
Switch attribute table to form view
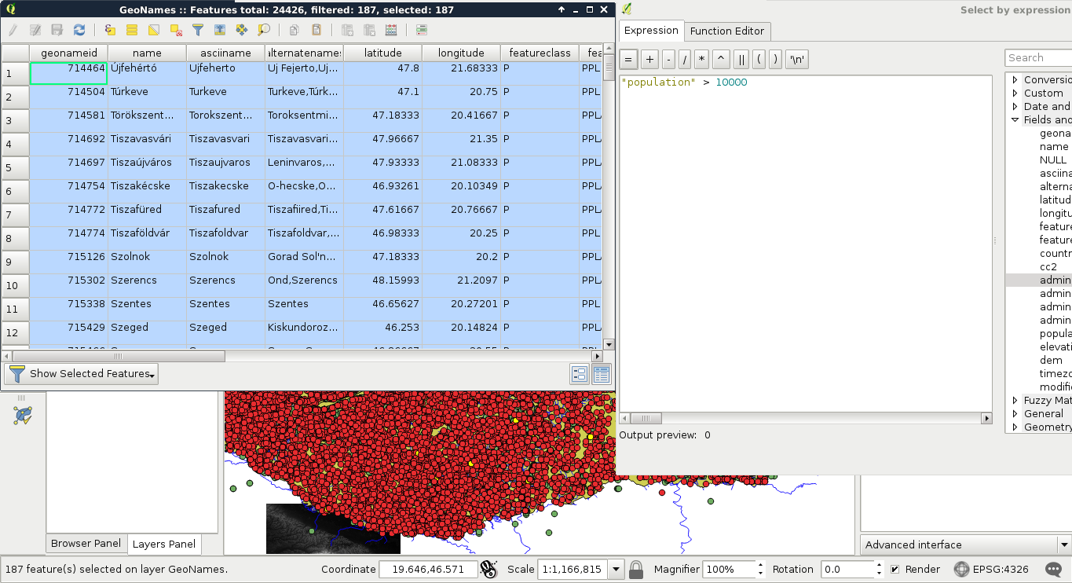(580, 375)
